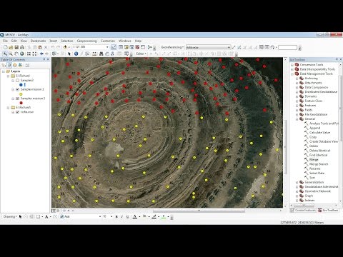Click the Paste icon in toolbar
Screen dimensions: 343x257
click(40, 47)
